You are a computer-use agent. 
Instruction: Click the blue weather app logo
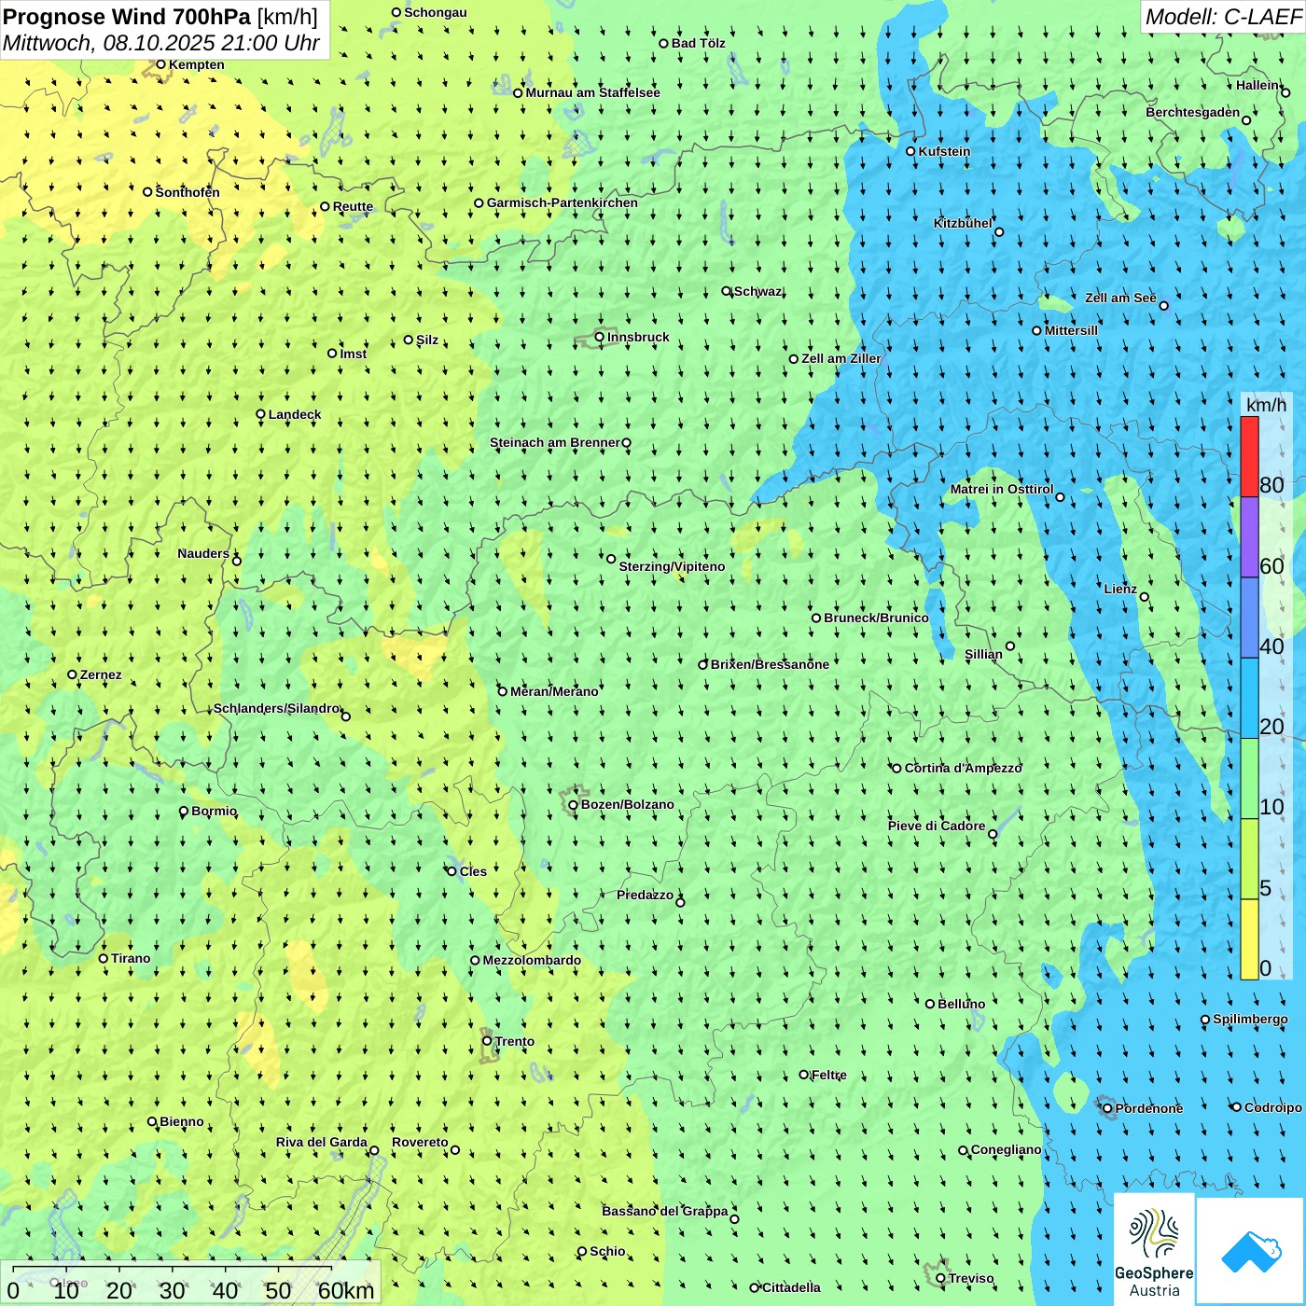coord(1251,1251)
